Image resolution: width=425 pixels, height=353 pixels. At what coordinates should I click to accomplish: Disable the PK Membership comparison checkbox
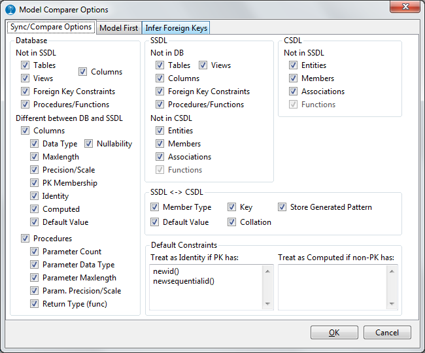tap(35, 183)
